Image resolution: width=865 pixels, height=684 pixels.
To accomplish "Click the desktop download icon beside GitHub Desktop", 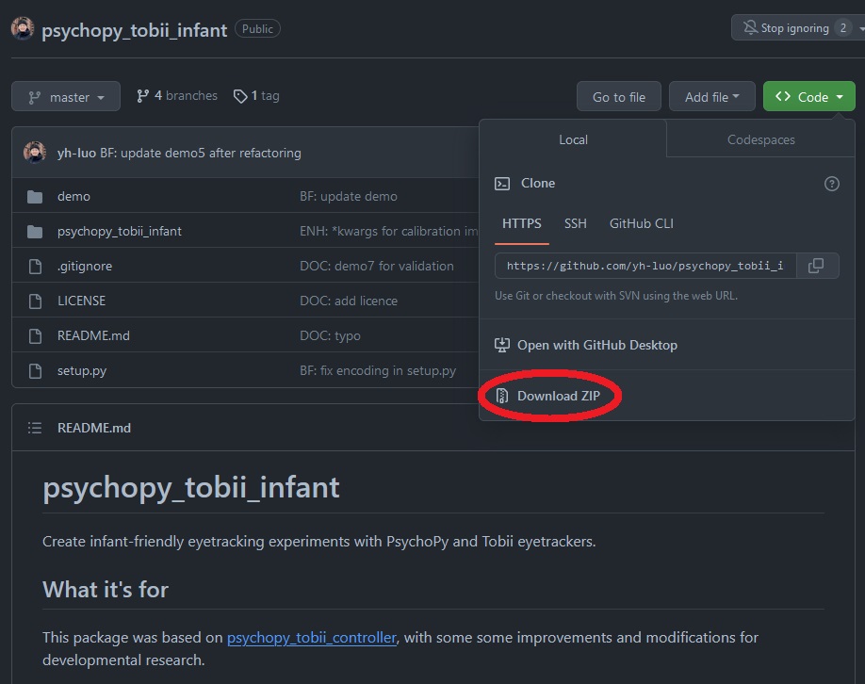I will pyautogui.click(x=502, y=346).
